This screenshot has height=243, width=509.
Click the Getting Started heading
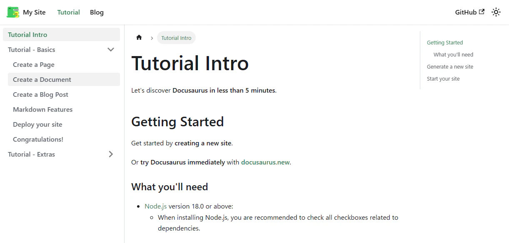[x=177, y=122]
